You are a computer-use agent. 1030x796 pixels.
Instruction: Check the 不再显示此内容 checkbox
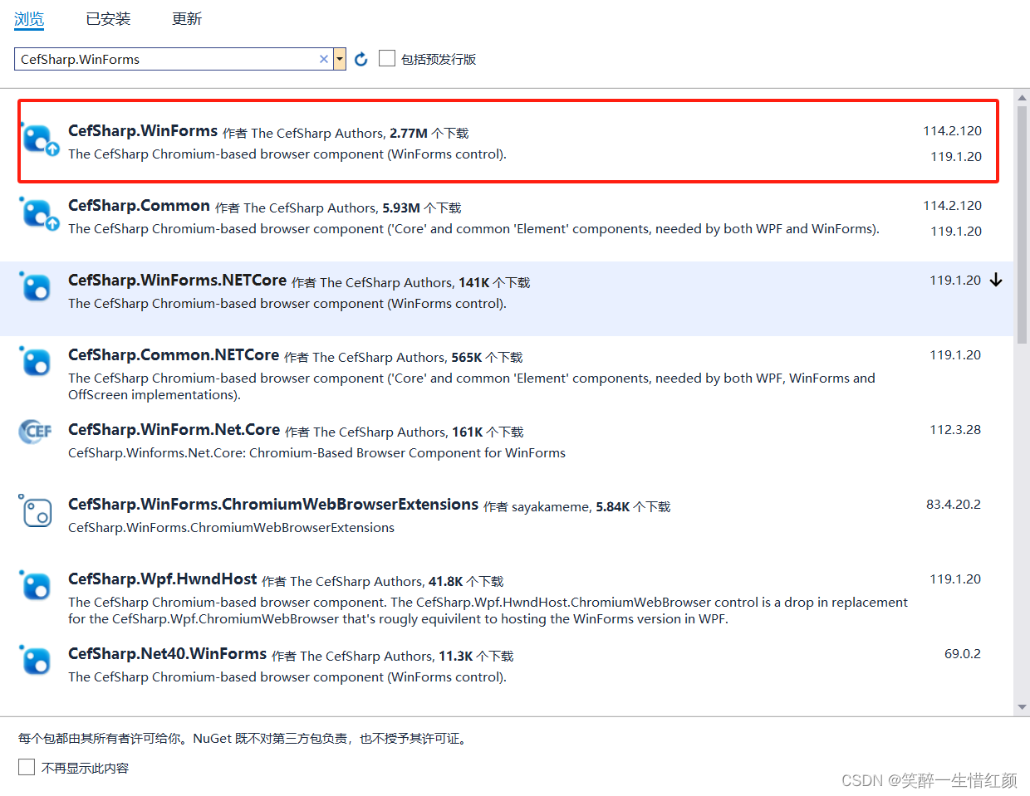[x=26, y=767]
